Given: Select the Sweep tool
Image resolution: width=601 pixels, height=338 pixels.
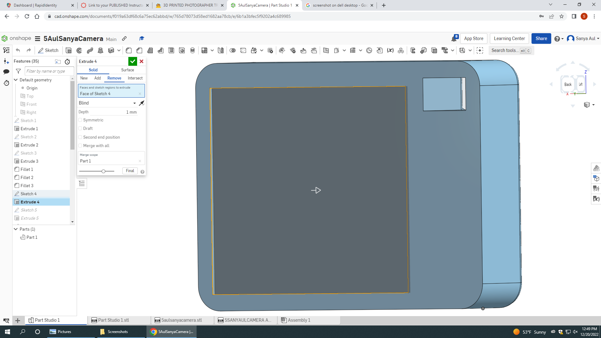Looking at the screenshot, I should tap(90, 50).
